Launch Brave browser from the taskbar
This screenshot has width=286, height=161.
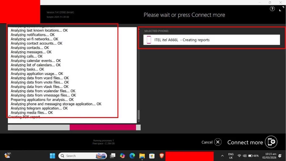162,156
